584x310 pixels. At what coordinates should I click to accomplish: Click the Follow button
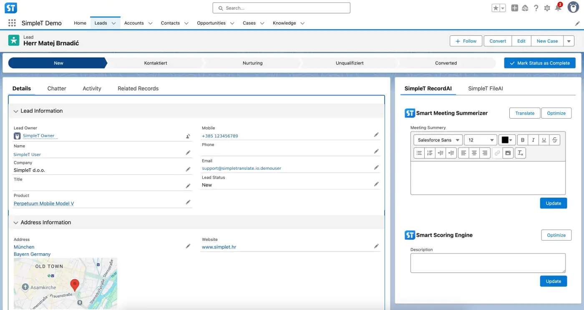(466, 41)
